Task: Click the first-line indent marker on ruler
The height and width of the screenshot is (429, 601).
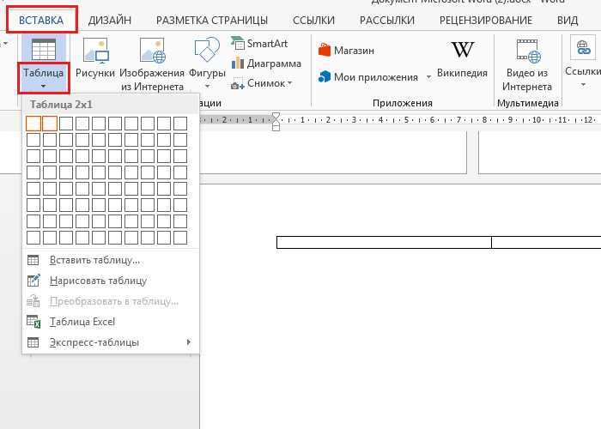Action: point(276,117)
